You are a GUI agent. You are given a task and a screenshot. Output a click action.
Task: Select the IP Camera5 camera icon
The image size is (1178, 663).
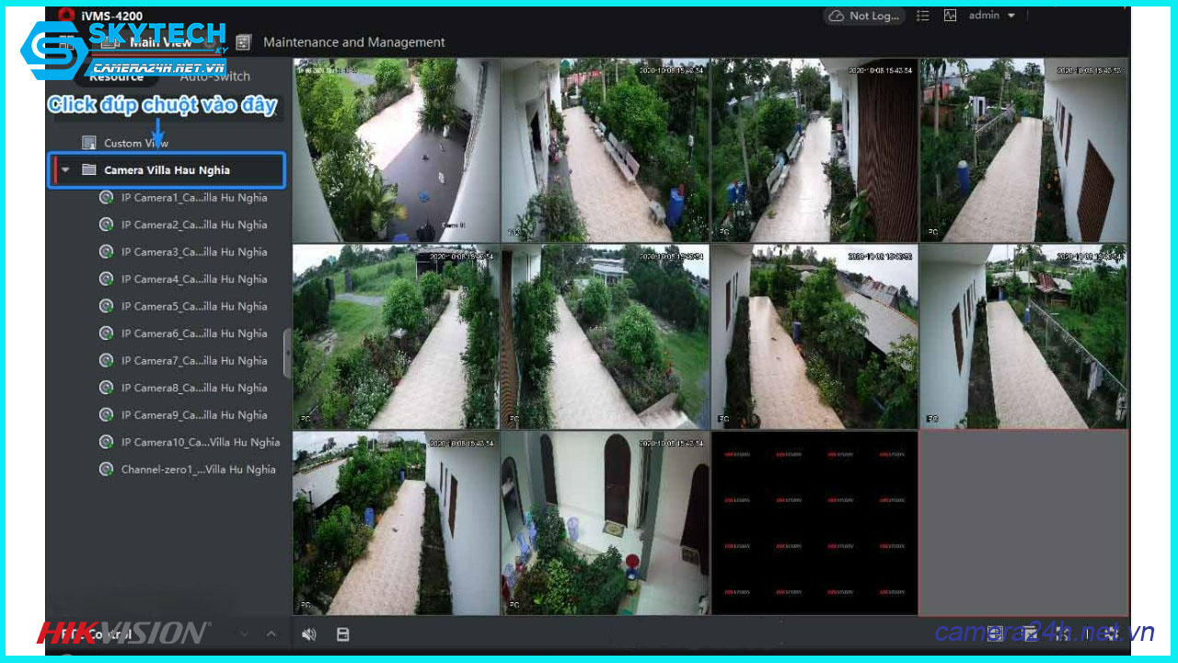(x=106, y=306)
